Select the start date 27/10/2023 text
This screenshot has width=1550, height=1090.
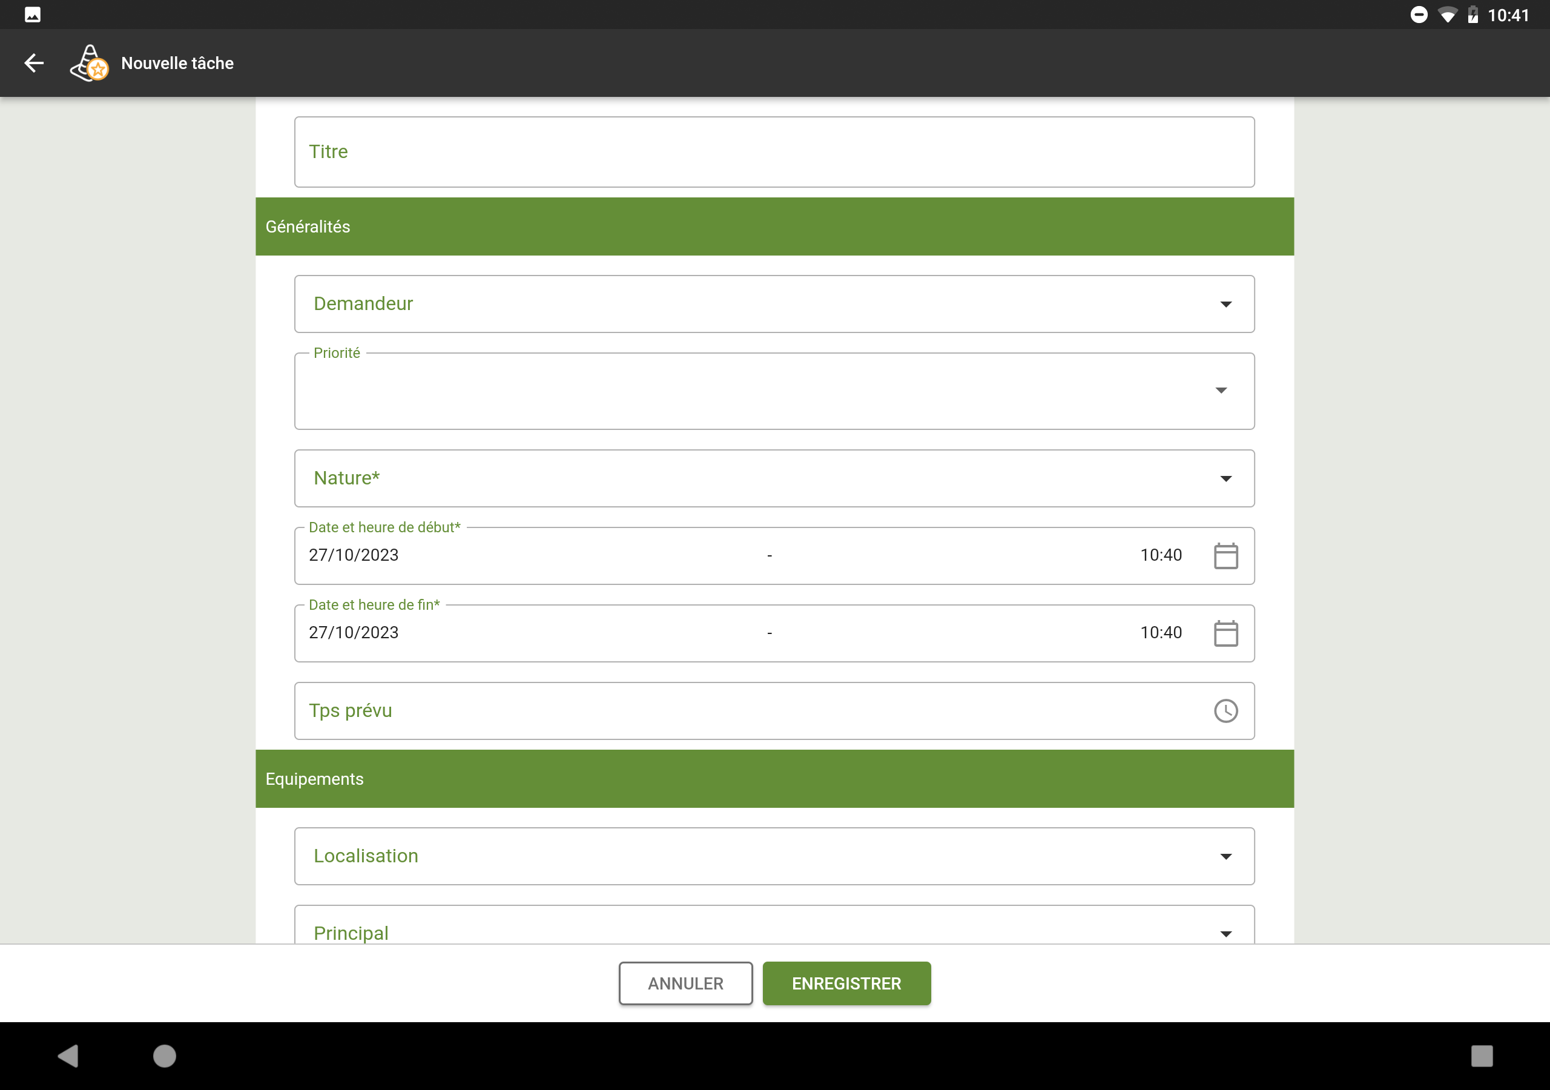pos(354,555)
